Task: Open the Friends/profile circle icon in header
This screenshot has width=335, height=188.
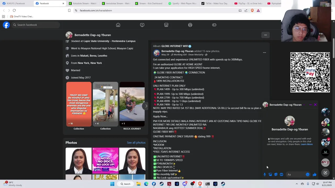Action: [190, 25]
